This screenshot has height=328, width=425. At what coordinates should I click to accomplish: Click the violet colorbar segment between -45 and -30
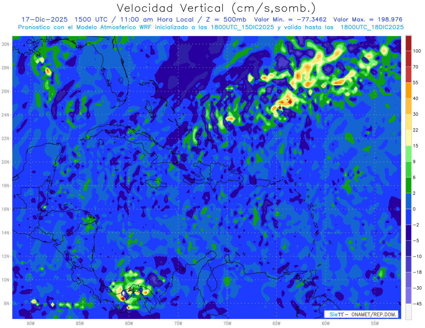pyautogui.click(x=408, y=296)
